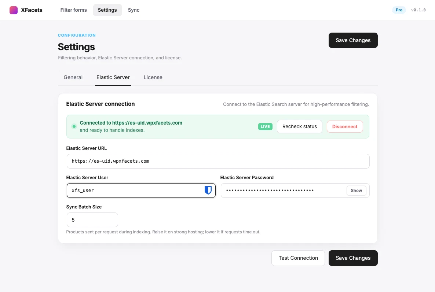The width and height of the screenshot is (435, 292).
Task: Click the XFacets gradient logo icon
Action: pos(14,10)
